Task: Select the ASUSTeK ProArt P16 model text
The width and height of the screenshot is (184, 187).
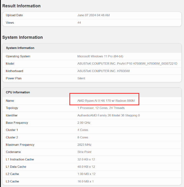Action: [x=127, y=64]
